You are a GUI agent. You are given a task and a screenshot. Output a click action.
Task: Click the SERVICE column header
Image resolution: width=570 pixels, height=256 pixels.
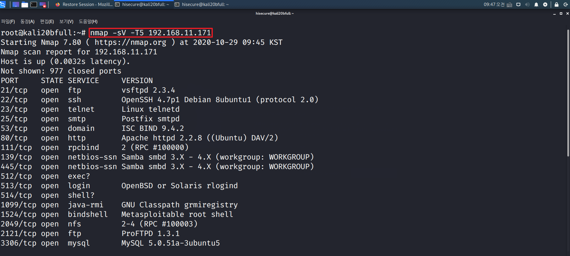[x=83, y=81]
